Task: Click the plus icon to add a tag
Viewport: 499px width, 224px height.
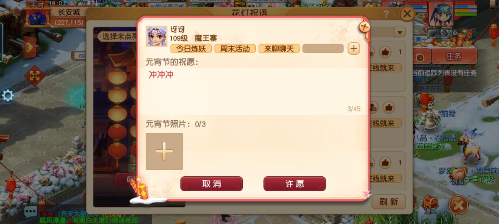Action: coord(353,49)
